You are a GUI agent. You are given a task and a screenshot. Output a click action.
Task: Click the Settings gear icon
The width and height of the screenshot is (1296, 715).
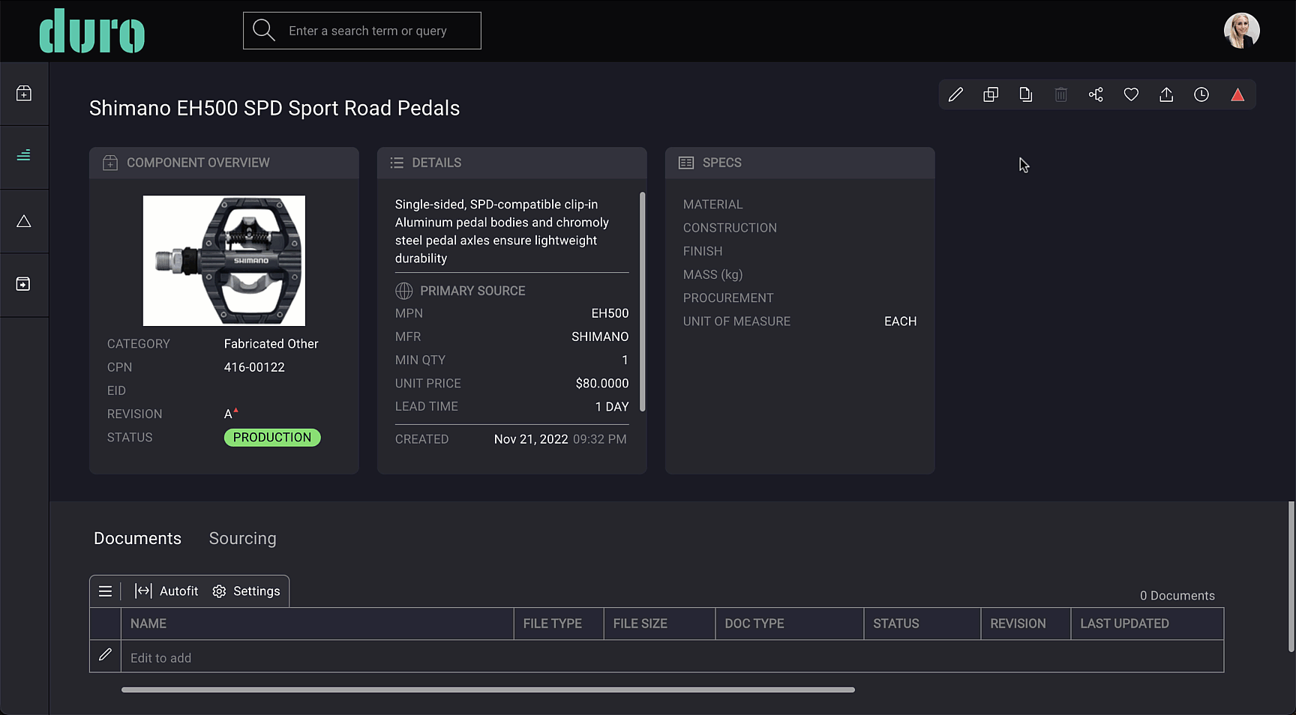click(219, 591)
